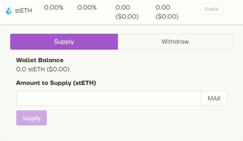This screenshot has width=243, height=141.
Task: Focus the Amount to Supply input field
Action: (x=109, y=98)
